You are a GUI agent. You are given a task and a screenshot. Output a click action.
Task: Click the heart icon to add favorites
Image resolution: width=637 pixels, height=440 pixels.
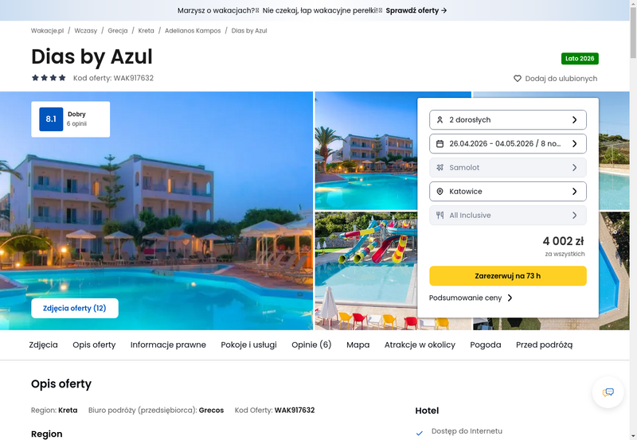pyautogui.click(x=517, y=78)
